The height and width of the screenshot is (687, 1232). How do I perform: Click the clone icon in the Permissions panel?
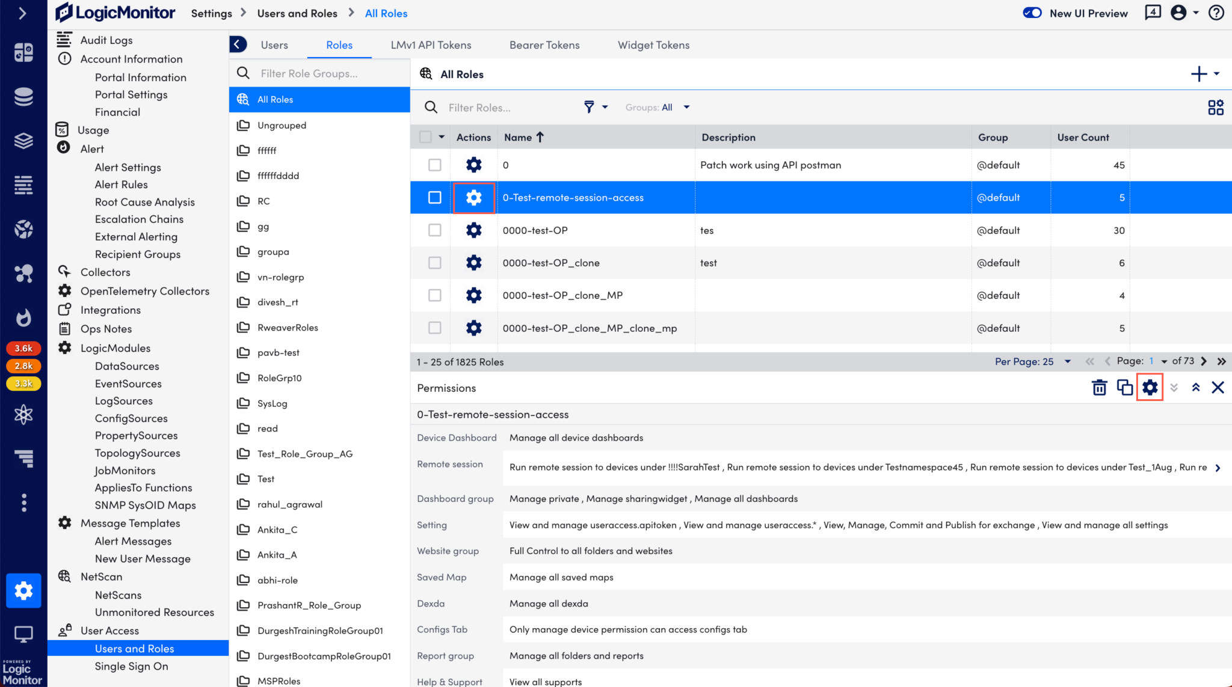pyautogui.click(x=1125, y=387)
